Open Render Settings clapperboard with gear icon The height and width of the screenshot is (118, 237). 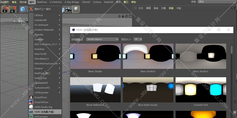(x=13, y=9)
